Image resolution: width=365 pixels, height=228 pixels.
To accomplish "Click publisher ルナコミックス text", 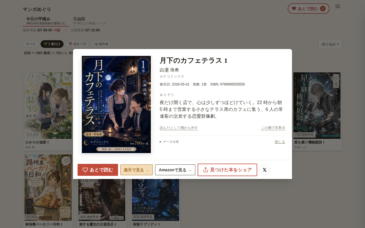I will coord(172,76).
